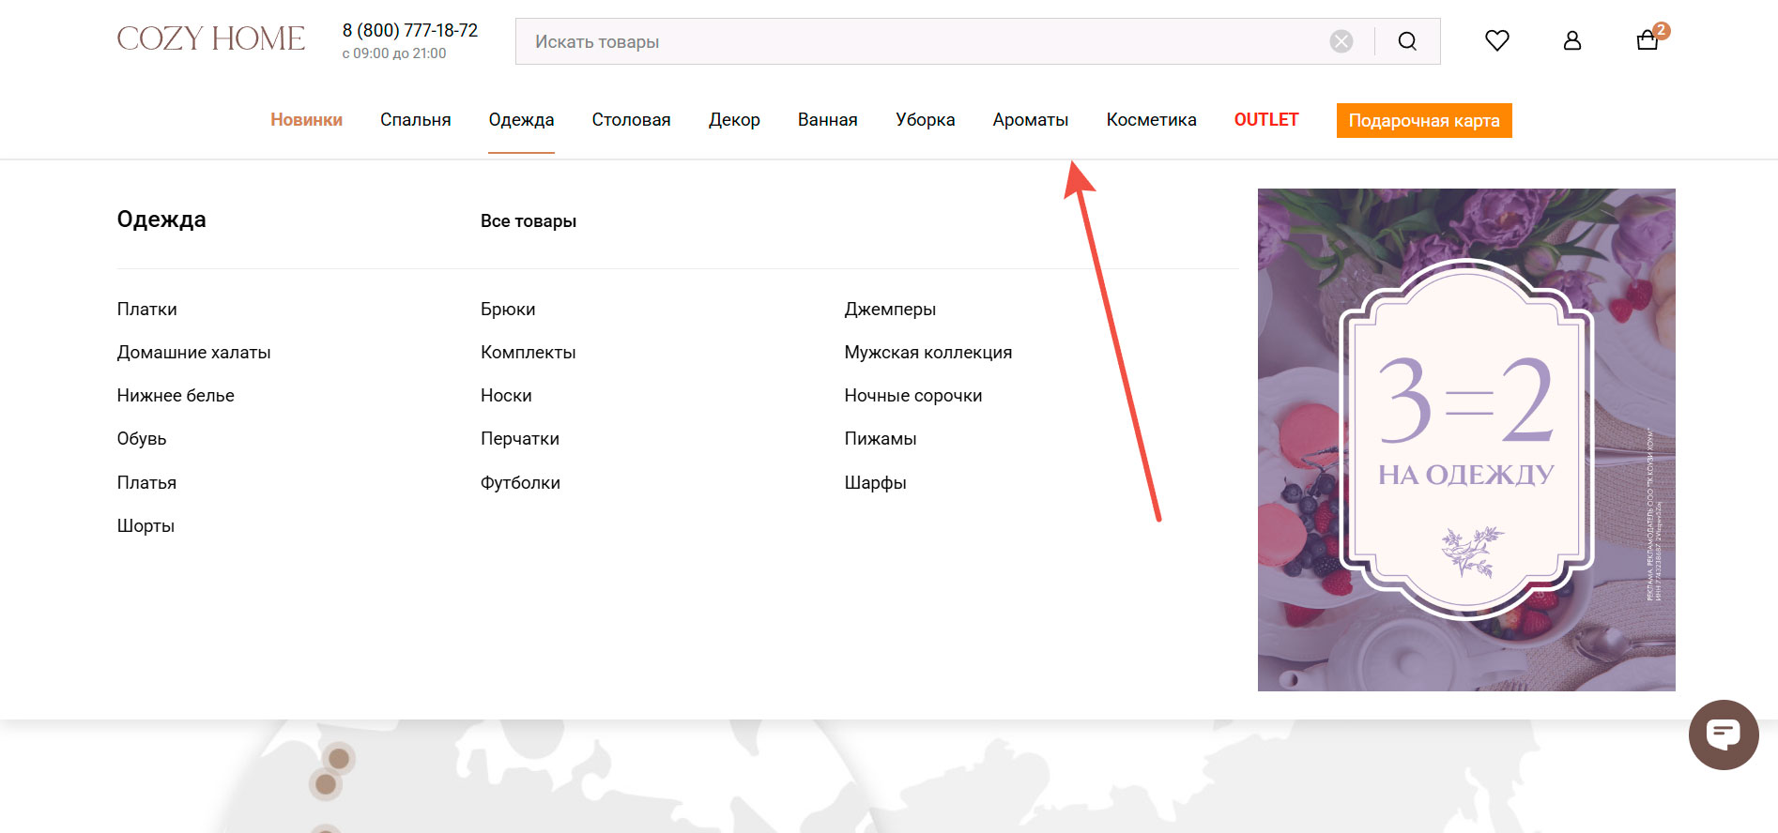1778x833 pixels.
Task: Open the Пижамы subcategory
Action: pyautogui.click(x=881, y=439)
